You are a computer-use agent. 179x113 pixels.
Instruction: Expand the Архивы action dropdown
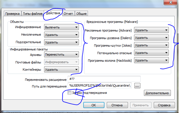62,54
